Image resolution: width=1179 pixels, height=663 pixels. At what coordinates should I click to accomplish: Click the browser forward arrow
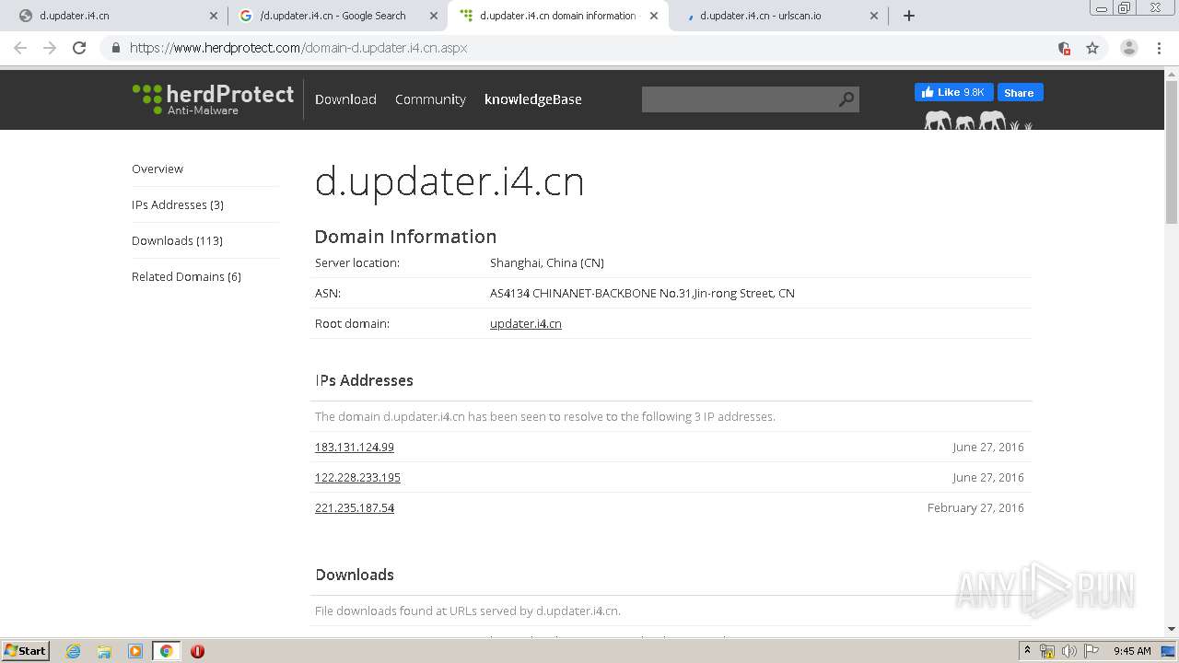coord(50,48)
